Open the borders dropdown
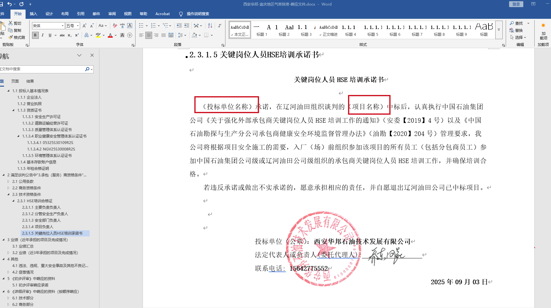This screenshot has height=308, width=551. [212, 35]
